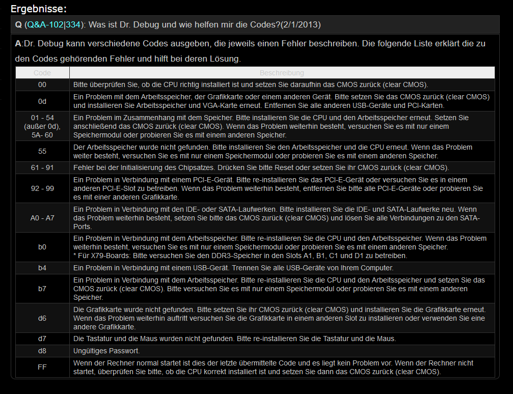513x394 pixels.
Task: Click the 'Ungültiges Passwort.' description
Action: point(106,351)
